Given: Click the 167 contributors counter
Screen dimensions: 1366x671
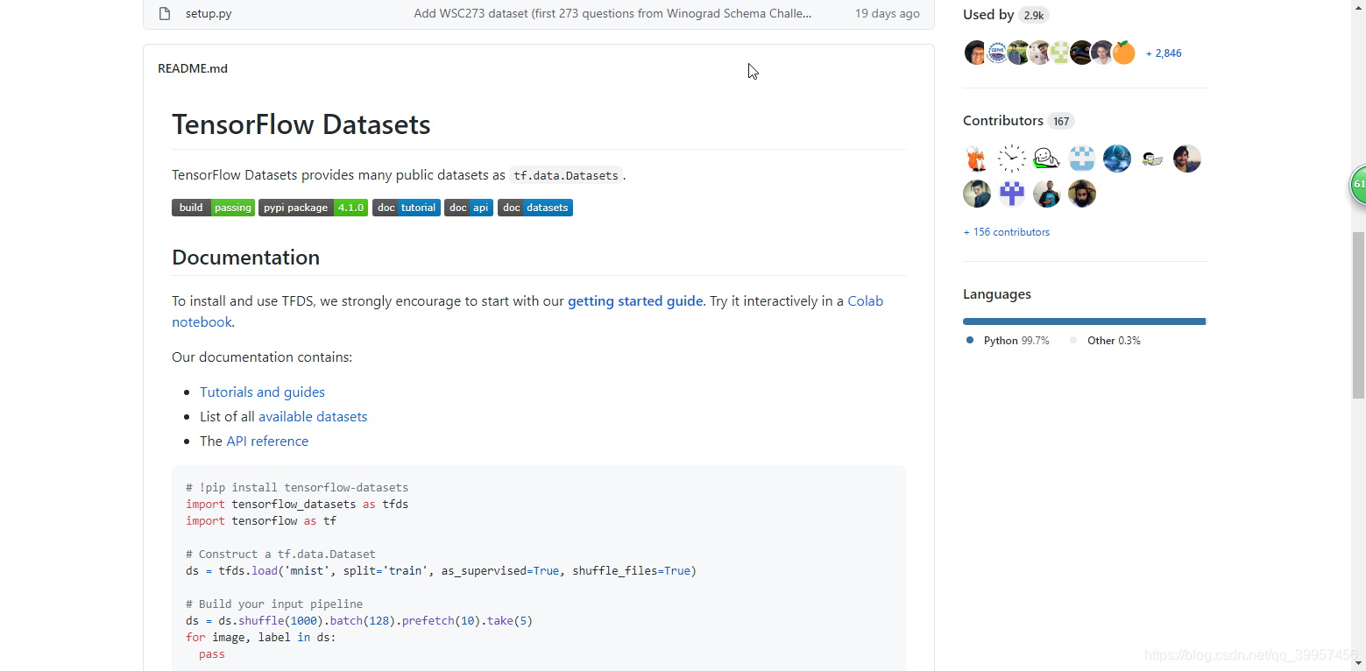Looking at the screenshot, I should [1061, 122].
